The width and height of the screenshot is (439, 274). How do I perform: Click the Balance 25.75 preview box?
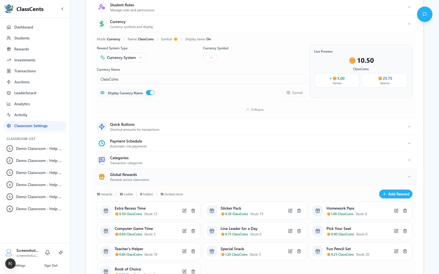pos(385,80)
